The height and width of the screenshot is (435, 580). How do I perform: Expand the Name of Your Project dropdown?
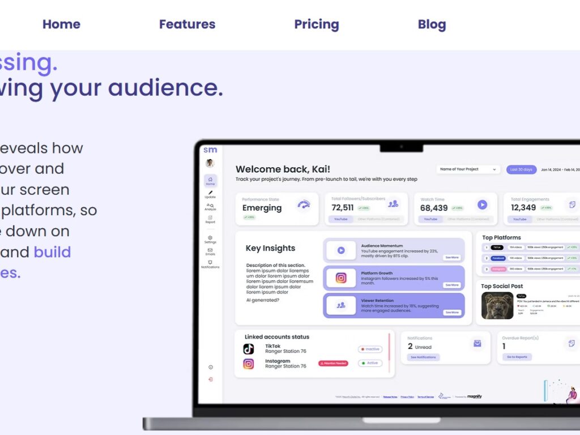click(468, 169)
